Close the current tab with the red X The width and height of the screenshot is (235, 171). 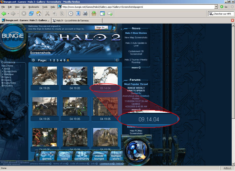point(233,20)
